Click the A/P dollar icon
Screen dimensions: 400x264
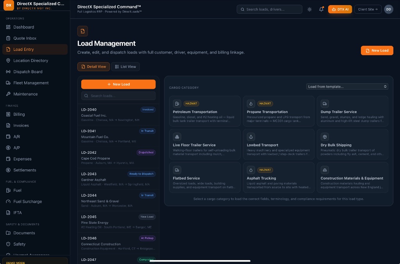click(x=8, y=148)
